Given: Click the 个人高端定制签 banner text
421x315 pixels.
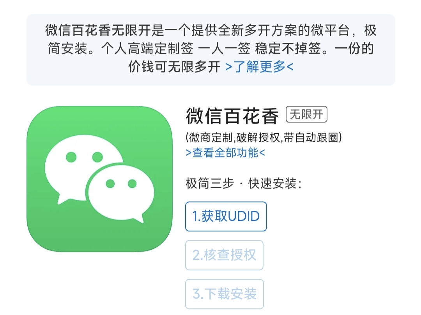Looking at the screenshot, I should click(147, 49).
